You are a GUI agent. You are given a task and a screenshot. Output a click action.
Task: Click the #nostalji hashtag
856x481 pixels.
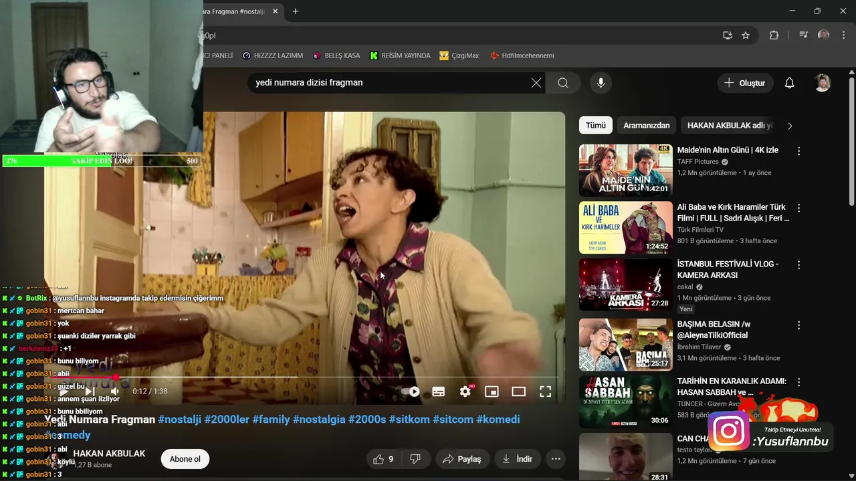[180, 420]
